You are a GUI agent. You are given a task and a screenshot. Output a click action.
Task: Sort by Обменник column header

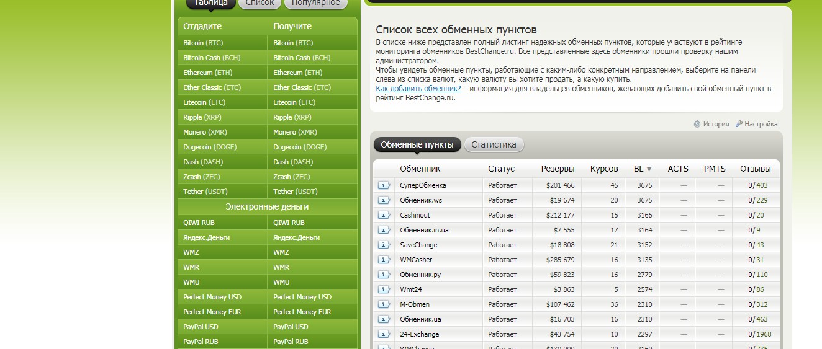pos(420,169)
